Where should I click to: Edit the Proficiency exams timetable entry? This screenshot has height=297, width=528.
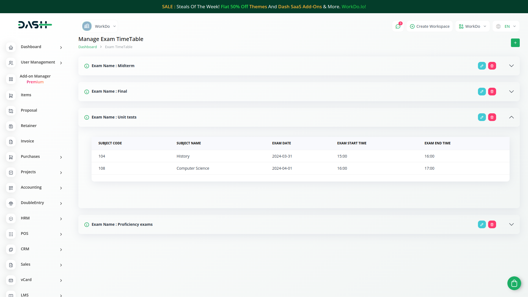coord(482,224)
